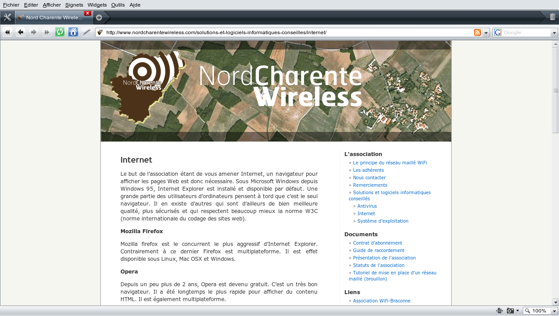Close the Nord Charente Wireless tab

point(88,14)
